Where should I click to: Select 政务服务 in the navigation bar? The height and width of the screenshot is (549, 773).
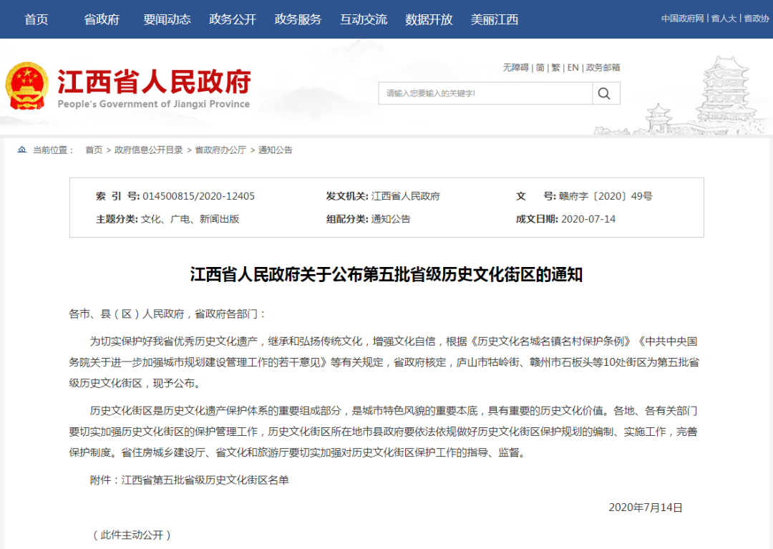298,19
